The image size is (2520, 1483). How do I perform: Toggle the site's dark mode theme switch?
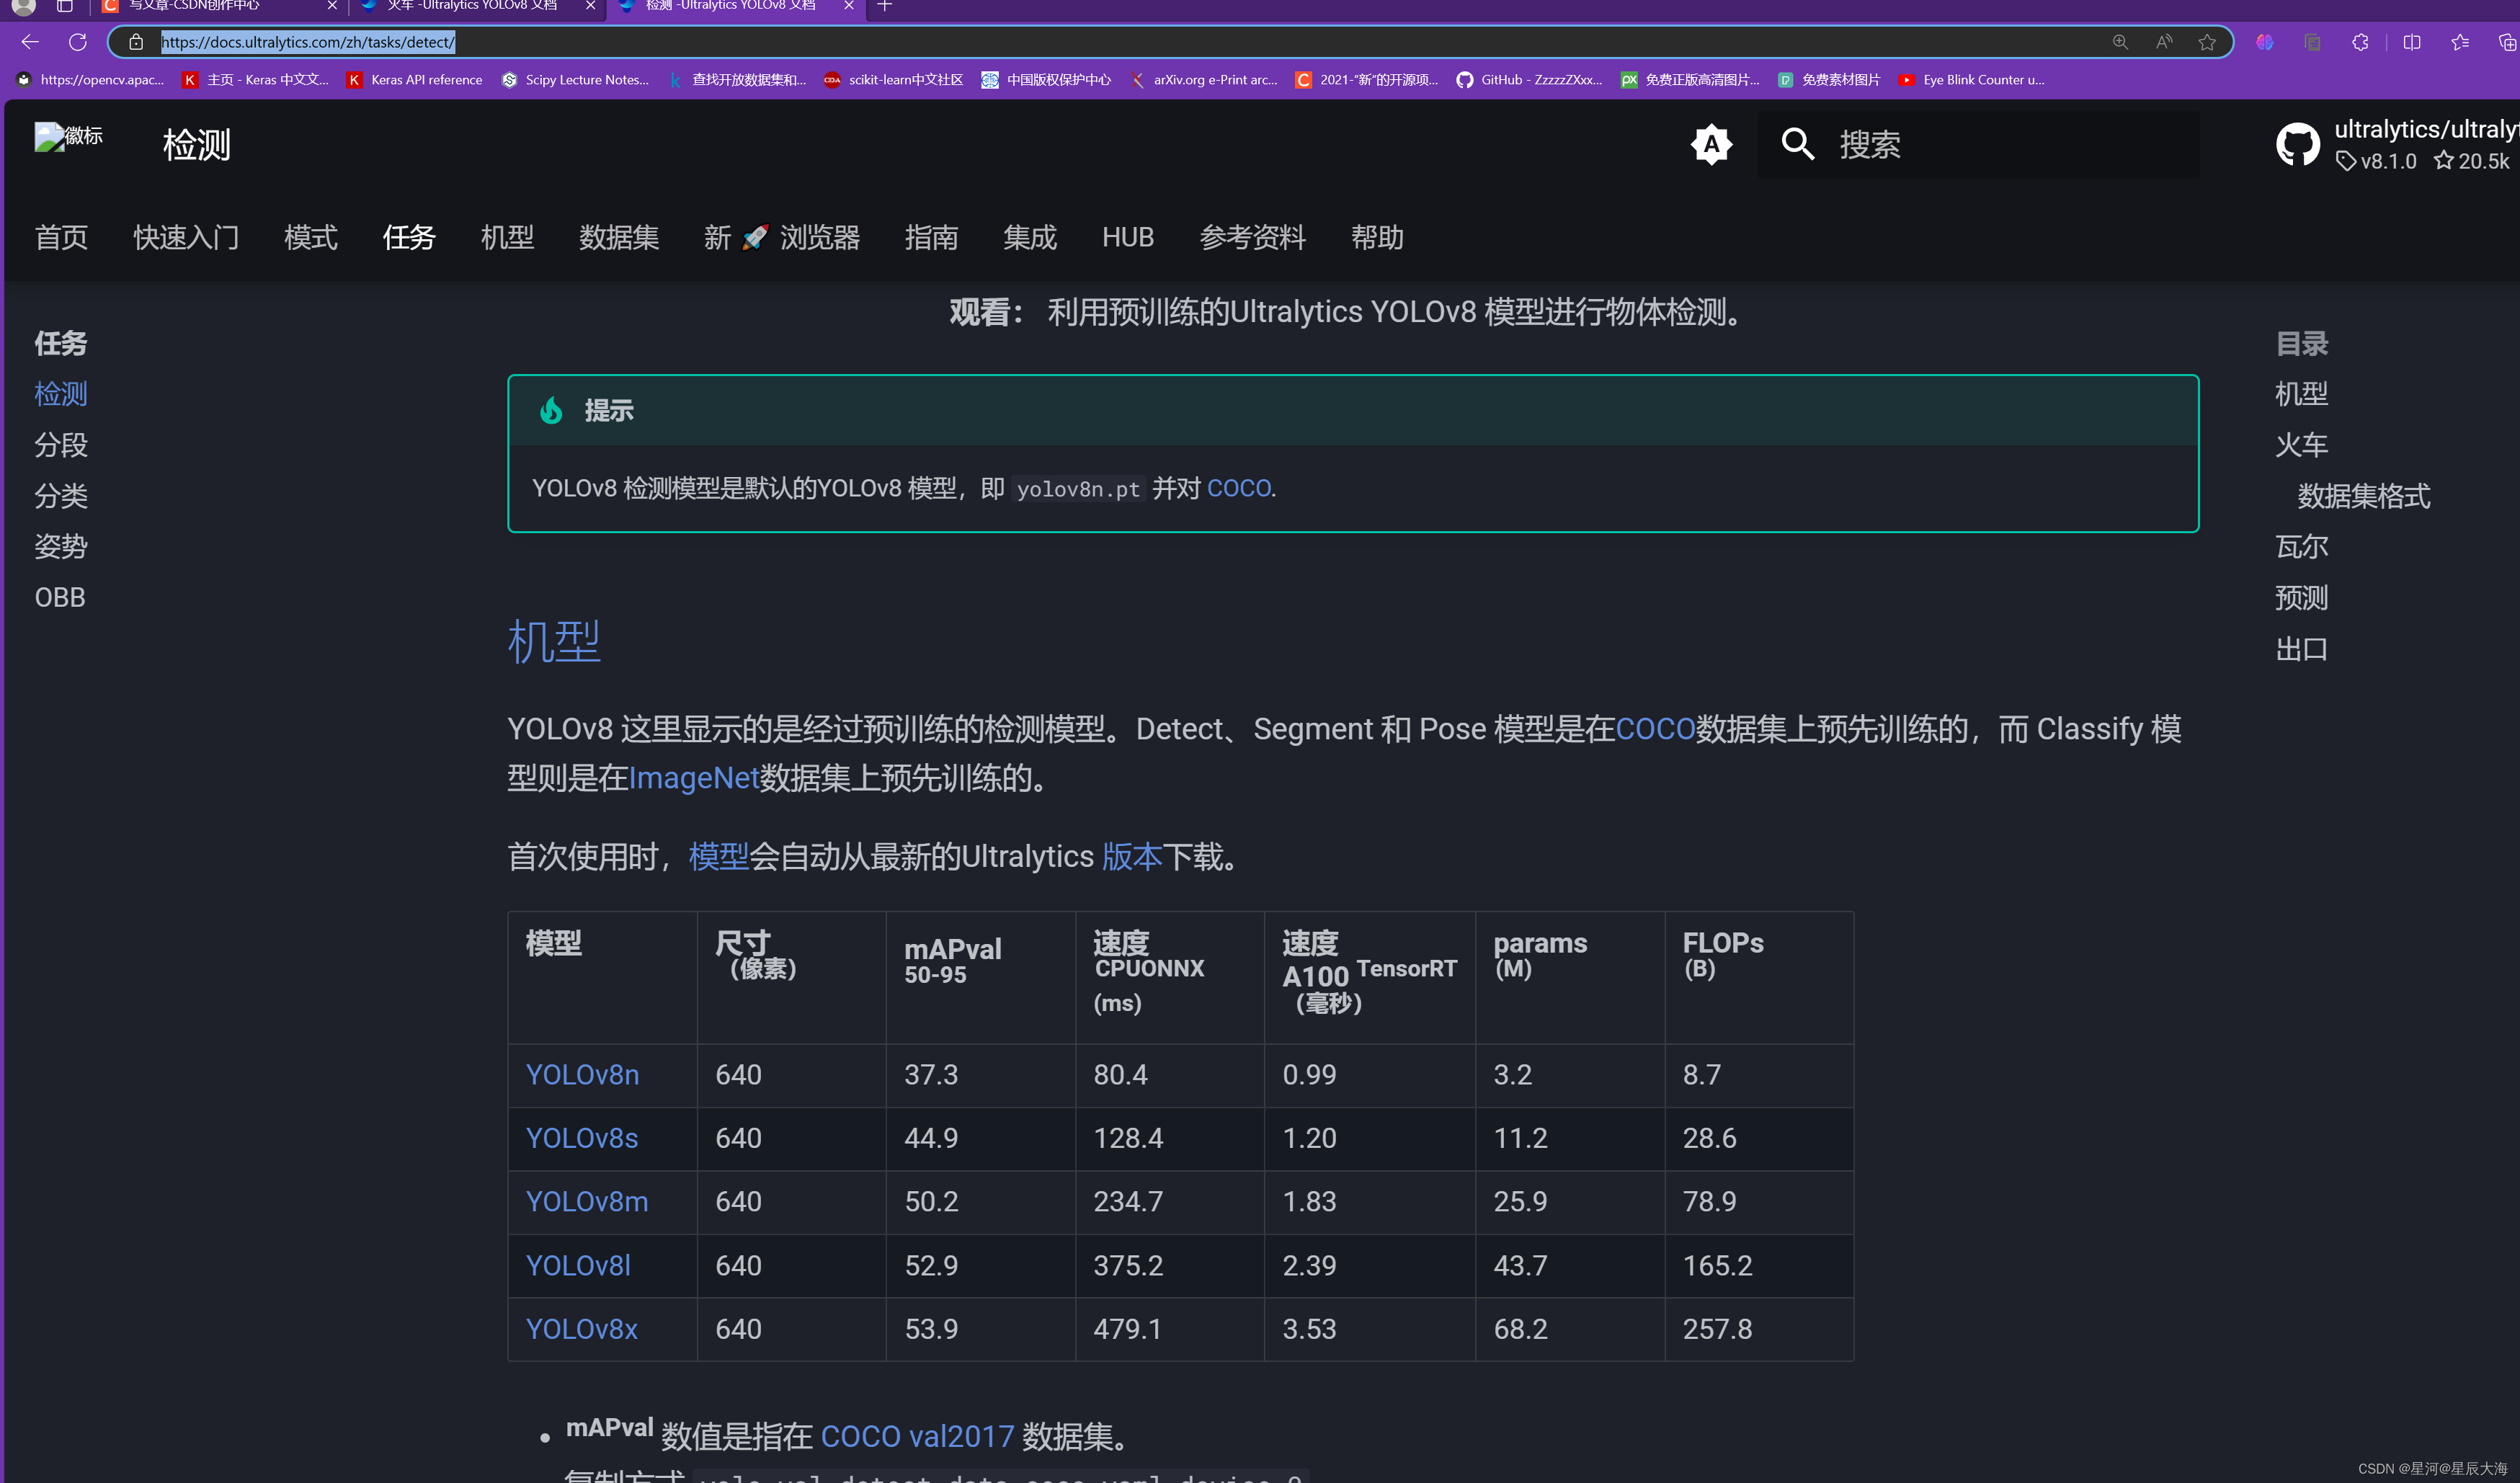1712,144
